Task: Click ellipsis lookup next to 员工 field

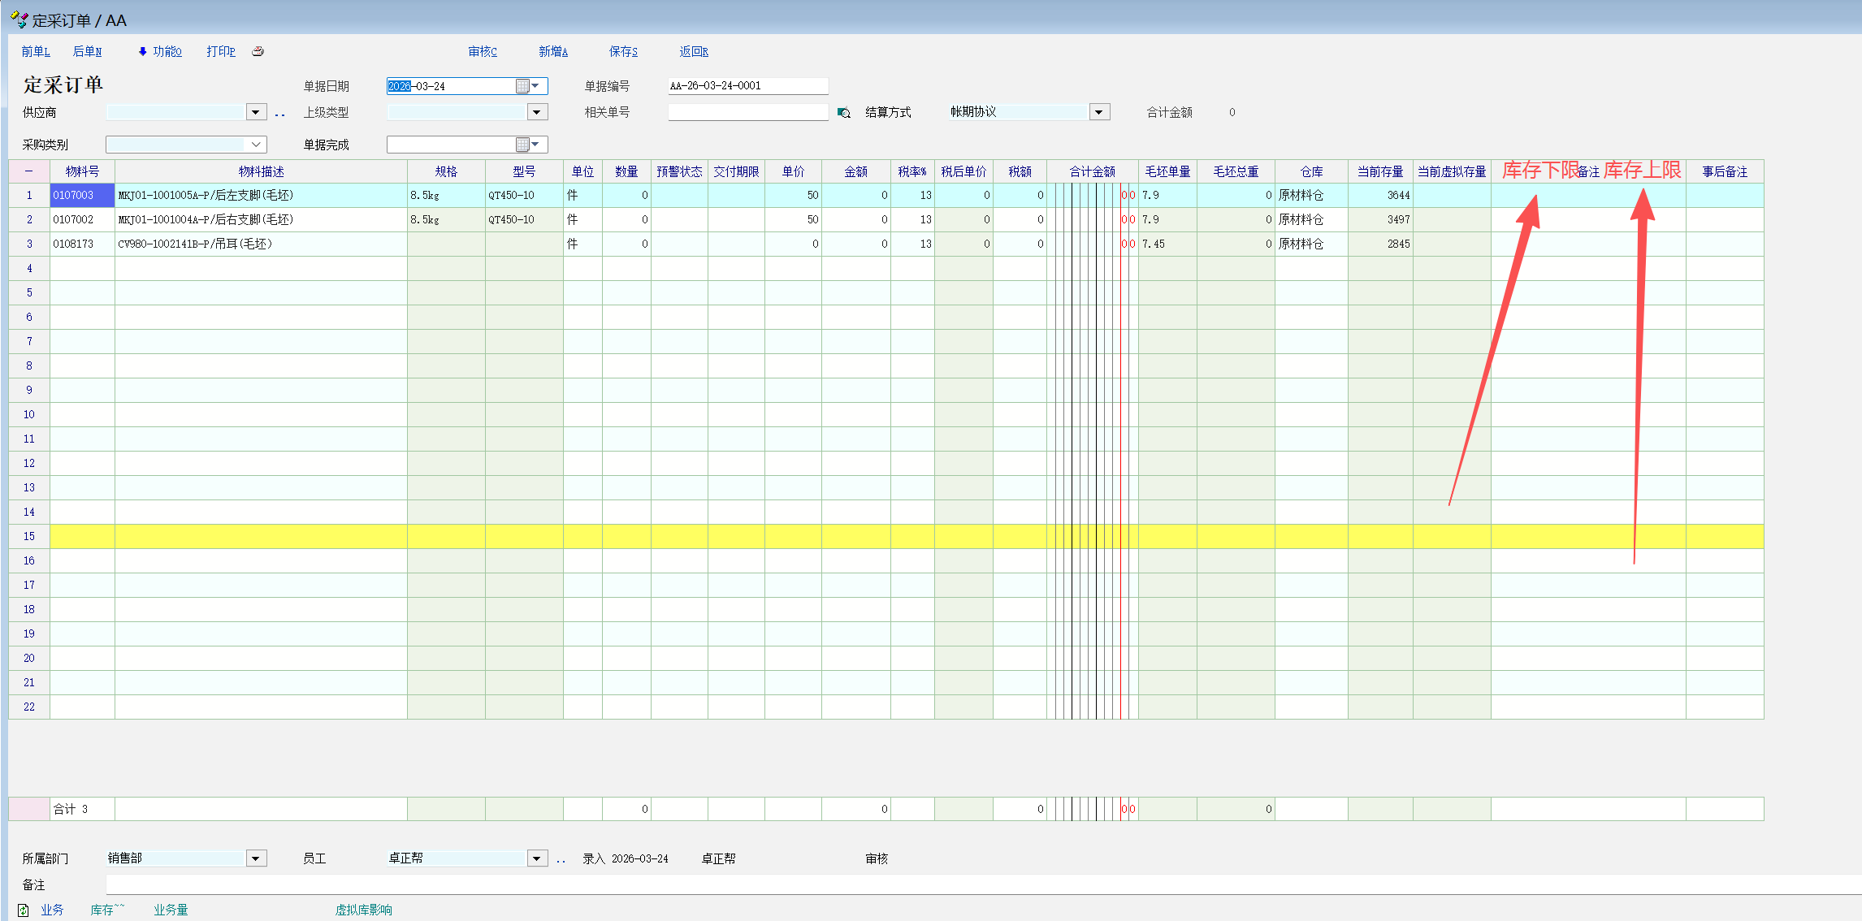Action: point(561,859)
